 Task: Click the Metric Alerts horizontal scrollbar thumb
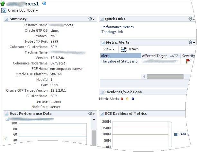(x=165, y=77)
